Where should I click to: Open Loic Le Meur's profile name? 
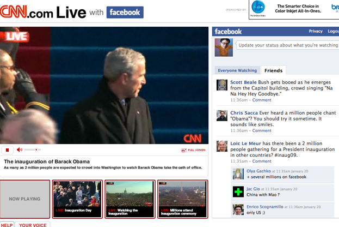[x=245, y=144]
